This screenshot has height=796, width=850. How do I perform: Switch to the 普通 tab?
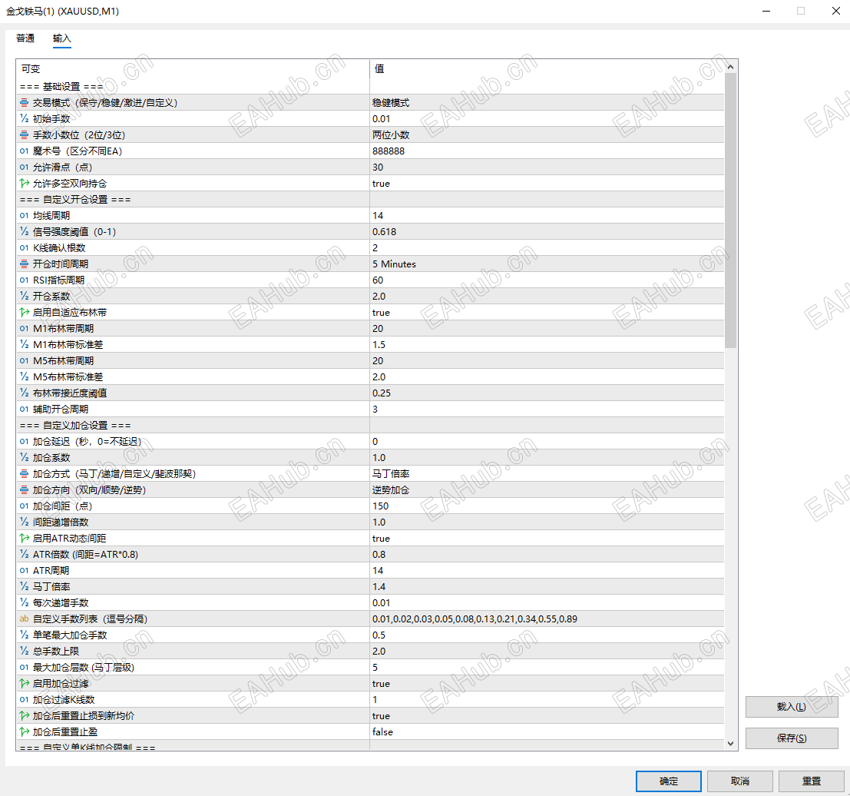[25, 38]
